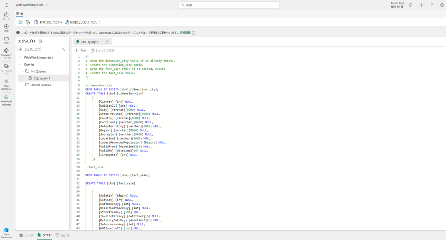Click ビューとして保存 button
Viewport: 446px width, 240px height.
[x=103, y=50]
